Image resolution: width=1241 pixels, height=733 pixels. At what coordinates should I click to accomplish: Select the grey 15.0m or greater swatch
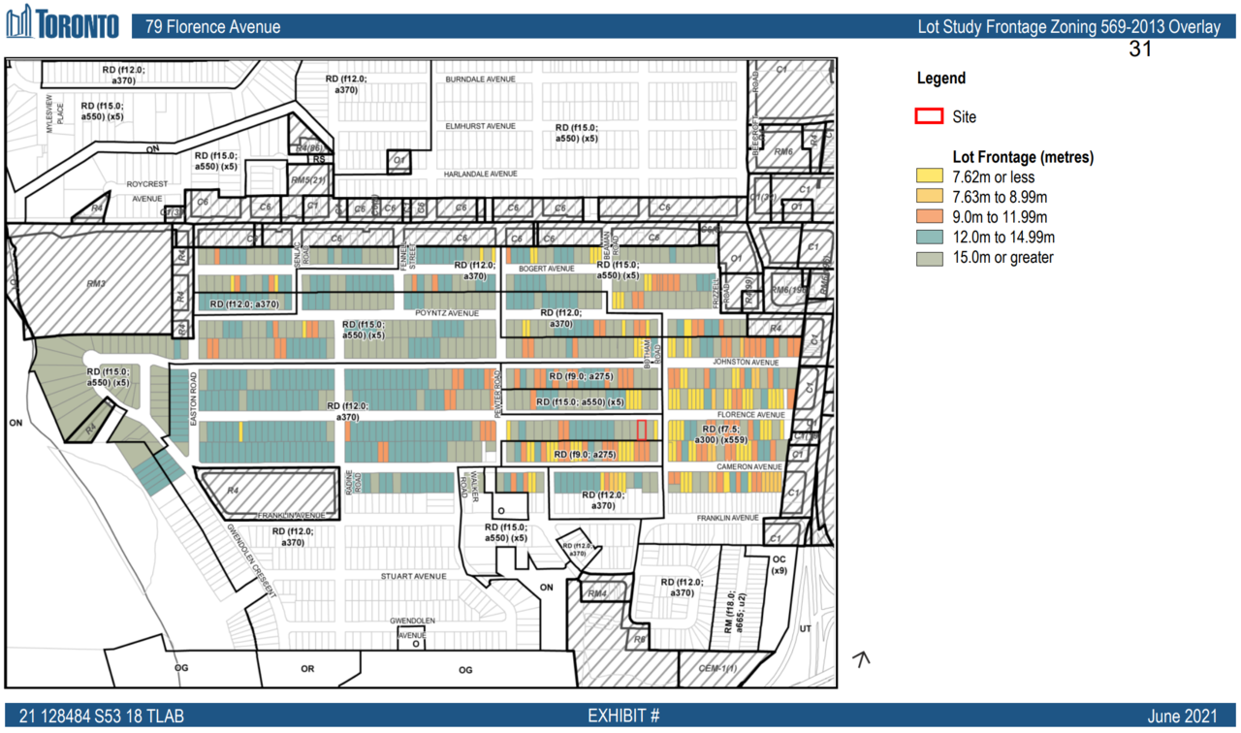[929, 258]
